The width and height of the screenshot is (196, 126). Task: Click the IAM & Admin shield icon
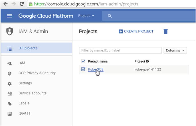tap(10, 31)
